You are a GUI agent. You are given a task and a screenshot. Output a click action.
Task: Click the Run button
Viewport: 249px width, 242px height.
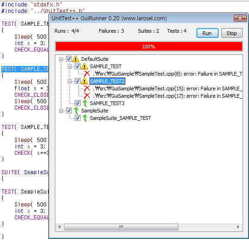[x=207, y=33]
